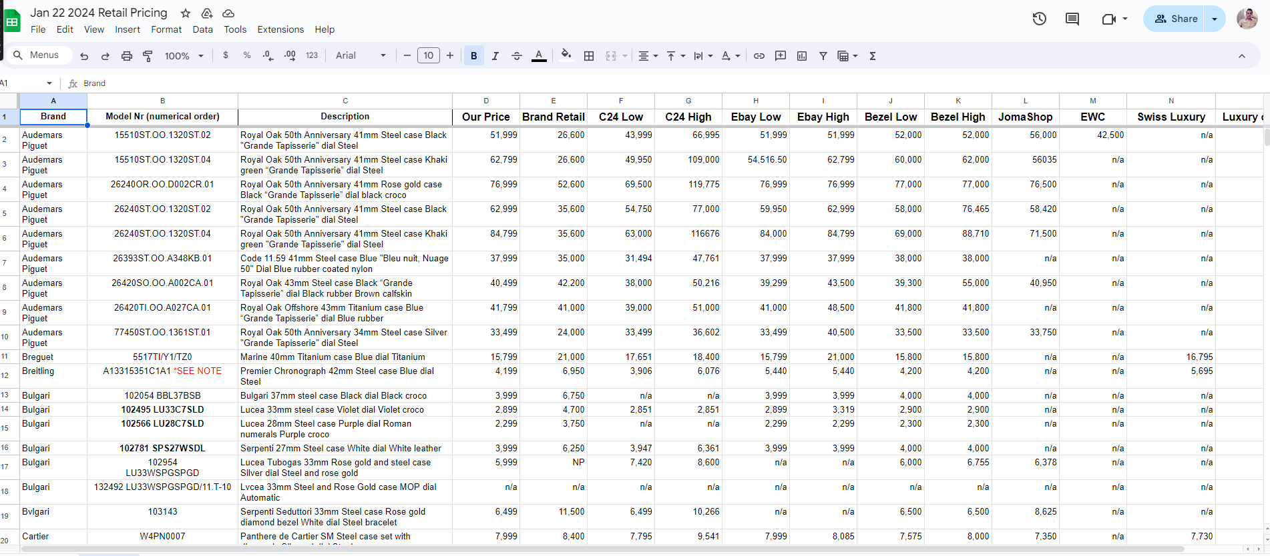Open the File menu
Screen dimensions: 1270x556
pos(38,29)
